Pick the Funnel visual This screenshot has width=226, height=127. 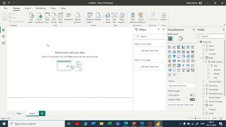click(174, 56)
